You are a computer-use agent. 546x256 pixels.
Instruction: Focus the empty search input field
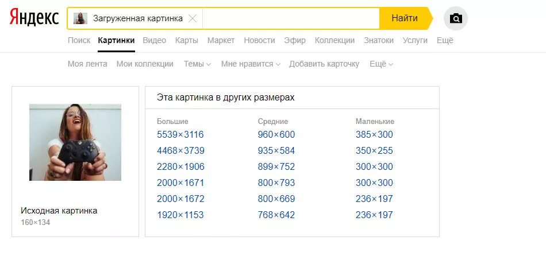click(x=290, y=18)
